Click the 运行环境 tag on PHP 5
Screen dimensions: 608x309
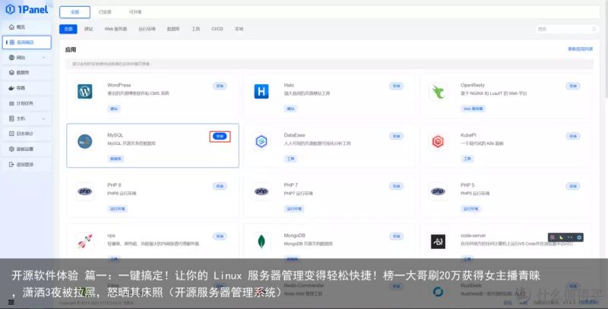[470, 209]
